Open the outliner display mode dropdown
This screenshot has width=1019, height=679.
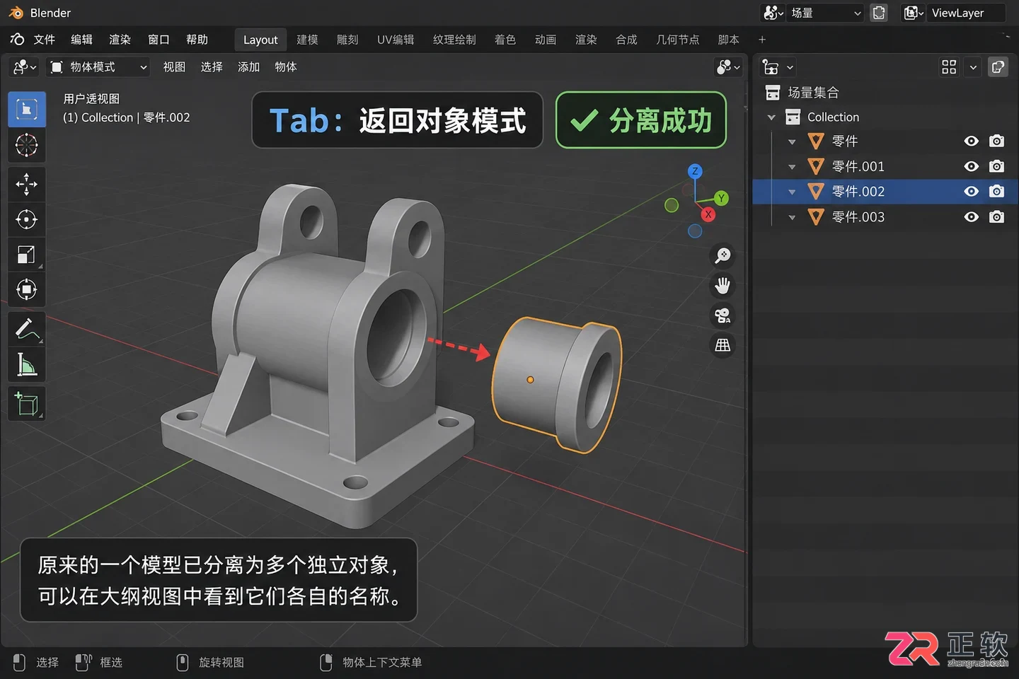[778, 67]
